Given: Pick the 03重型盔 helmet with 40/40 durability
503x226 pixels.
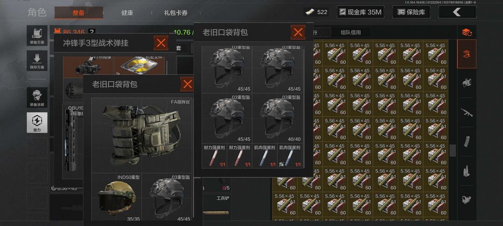Looking at the screenshot, I should (277, 118).
